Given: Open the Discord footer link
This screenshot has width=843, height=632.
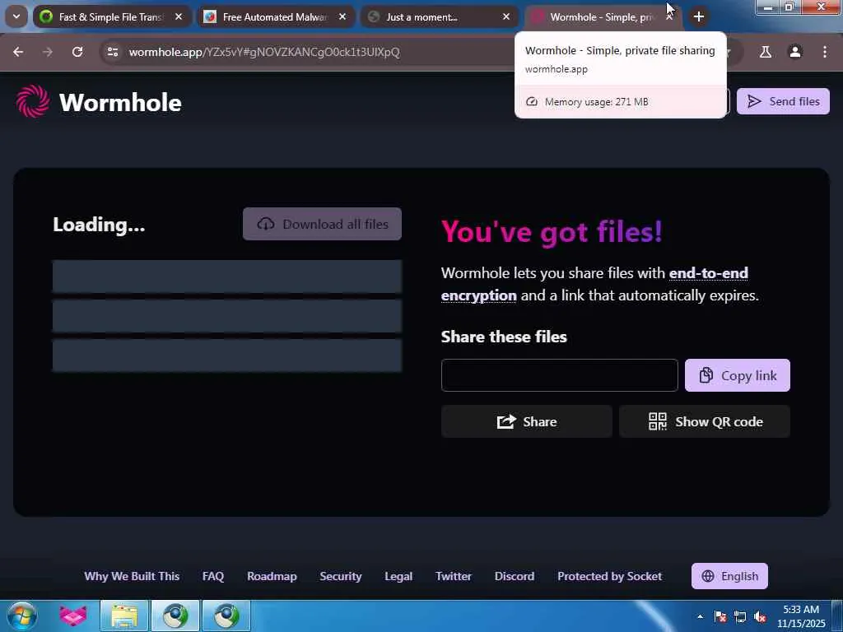Looking at the screenshot, I should 515,576.
